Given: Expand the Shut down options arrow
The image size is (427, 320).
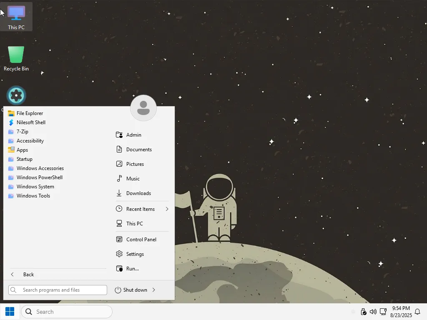Looking at the screenshot, I should pyautogui.click(x=154, y=290).
